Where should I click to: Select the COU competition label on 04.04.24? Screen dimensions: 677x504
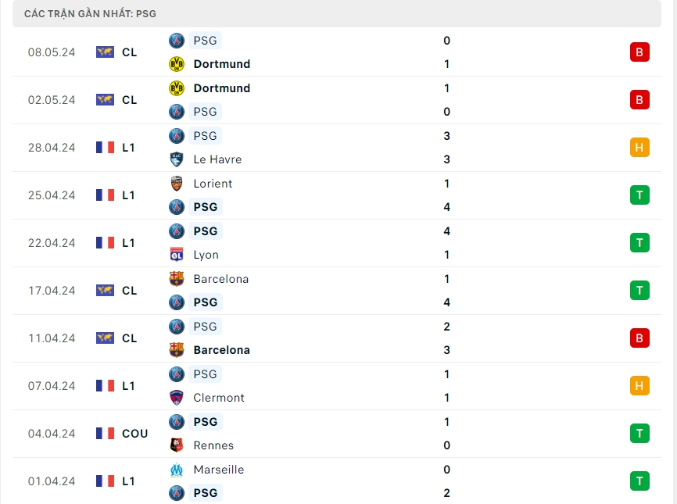[x=134, y=434]
